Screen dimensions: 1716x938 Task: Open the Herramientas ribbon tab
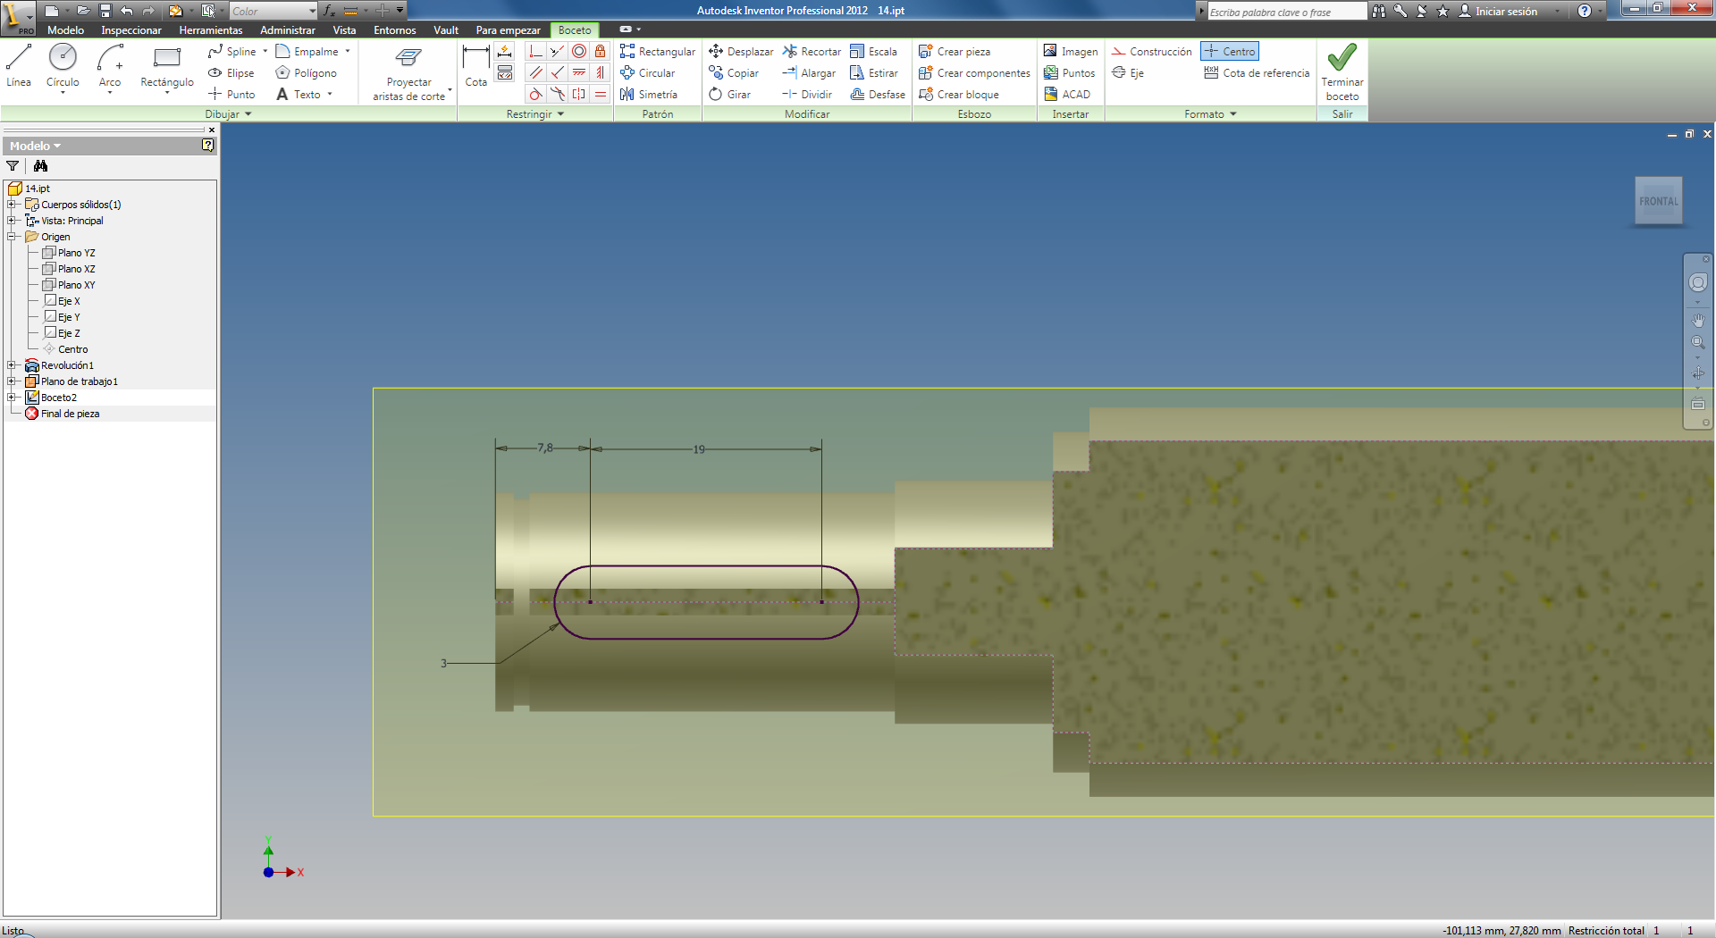(211, 30)
